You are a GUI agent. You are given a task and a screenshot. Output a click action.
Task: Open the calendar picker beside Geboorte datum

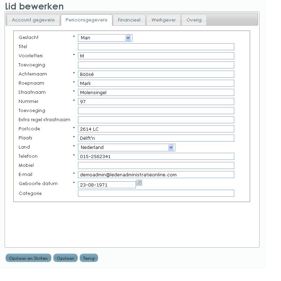(x=139, y=183)
